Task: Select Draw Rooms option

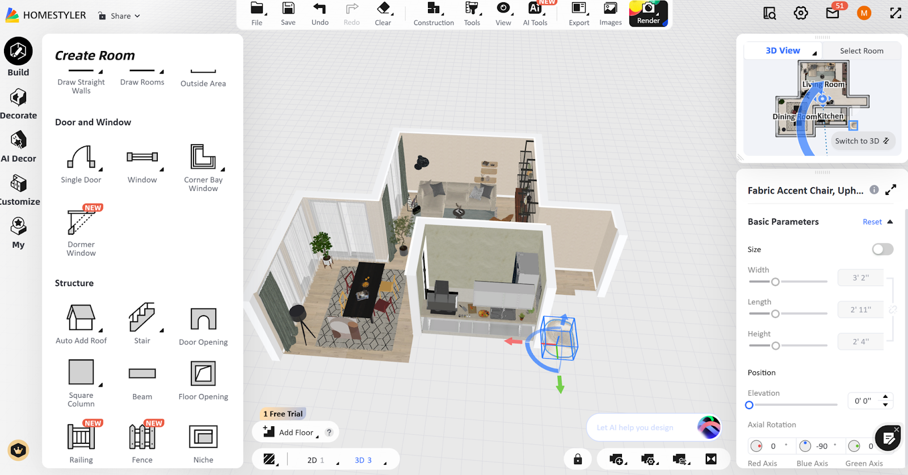Action: pyautogui.click(x=142, y=78)
